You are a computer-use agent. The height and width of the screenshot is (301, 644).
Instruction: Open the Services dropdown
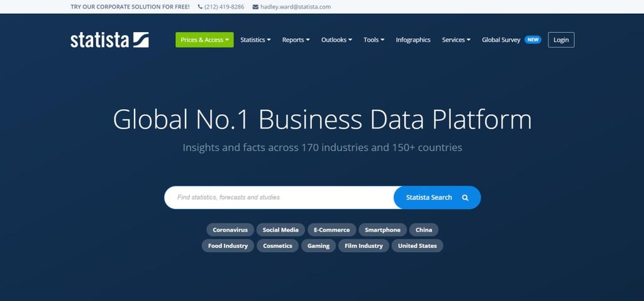[456, 40]
